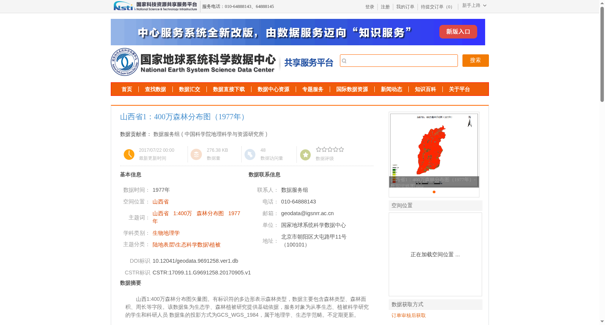The width and height of the screenshot is (605, 325).
Task: Click the scrollbar down arrow
Action: pyautogui.click(x=602, y=322)
